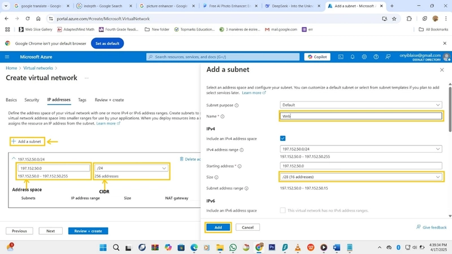Screen dimensions: 452x254
Task: Show info tooltip for Name field
Action: pos(223,117)
